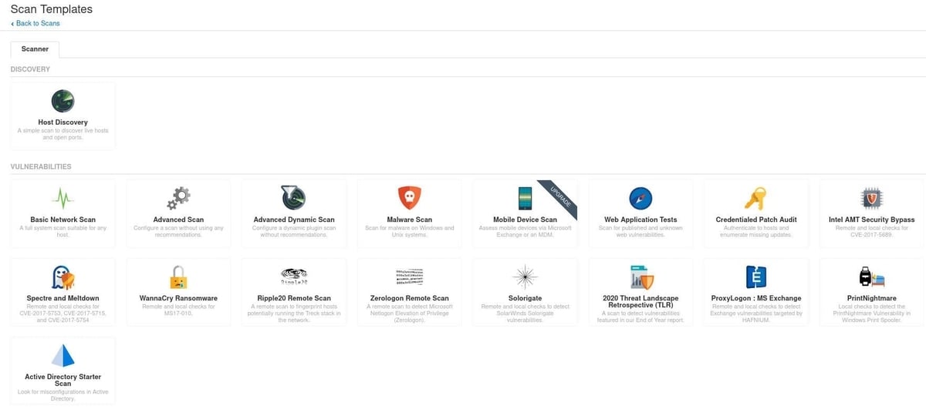Image resolution: width=926 pixels, height=409 pixels.
Task: Go back via Back to Scans link
Action: coord(35,23)
